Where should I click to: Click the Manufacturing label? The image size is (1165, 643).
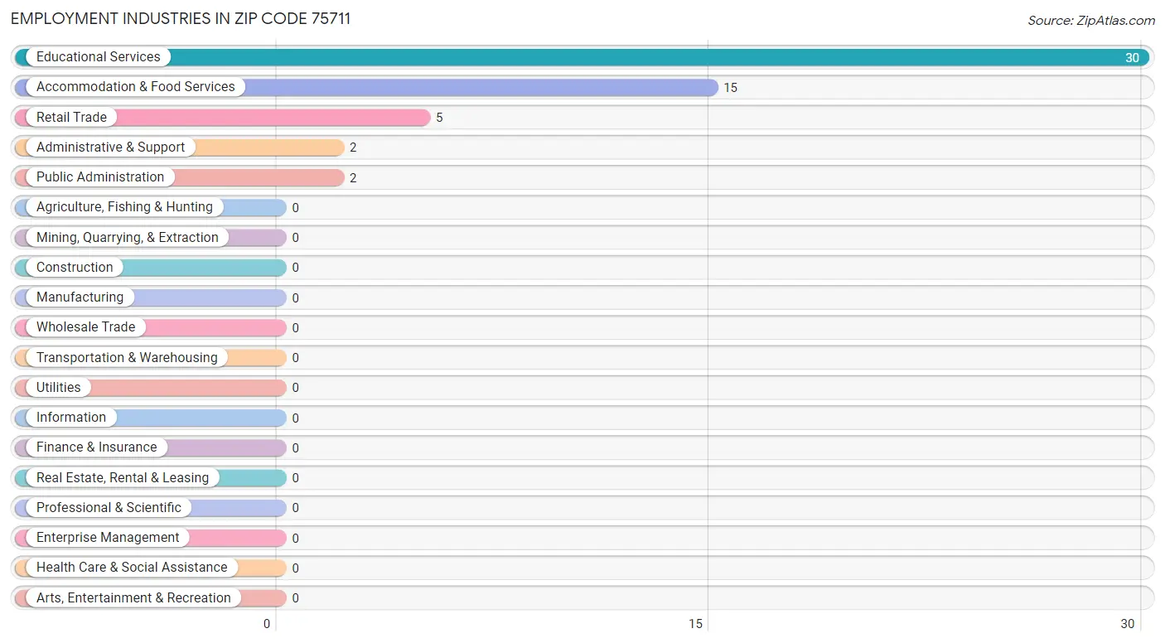pos(80,297)
